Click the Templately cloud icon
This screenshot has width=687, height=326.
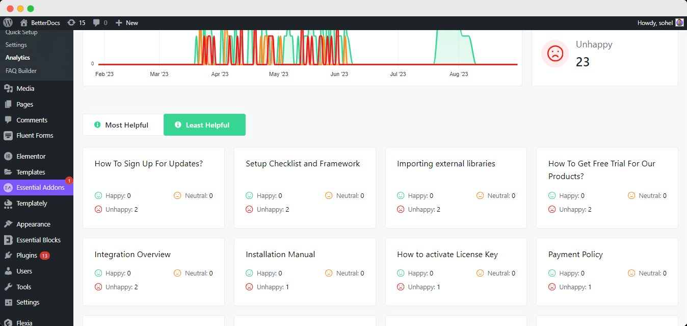pos(8,203)
